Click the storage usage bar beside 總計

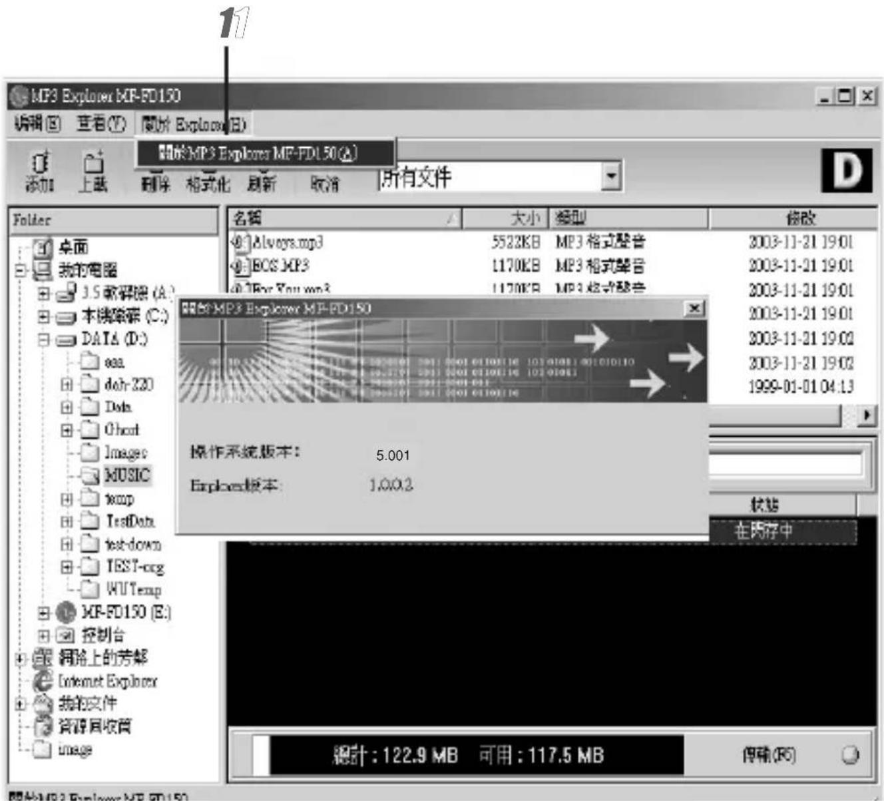click(261, 755)
